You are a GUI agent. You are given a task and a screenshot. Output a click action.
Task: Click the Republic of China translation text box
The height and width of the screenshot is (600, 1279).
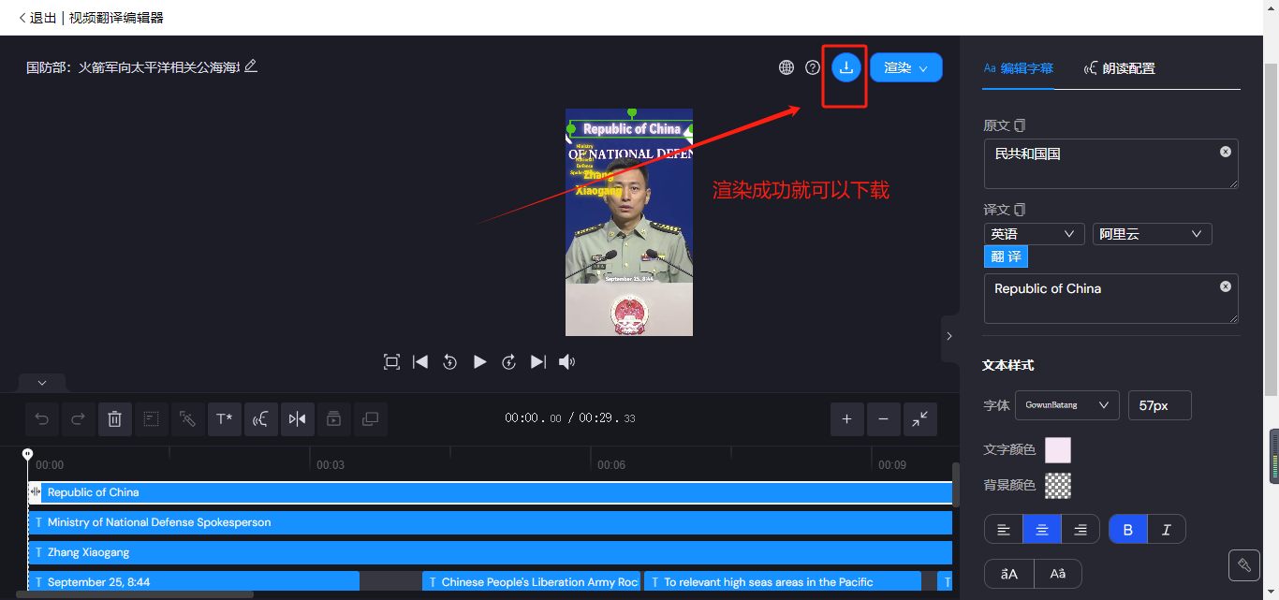click(1111, 299)
